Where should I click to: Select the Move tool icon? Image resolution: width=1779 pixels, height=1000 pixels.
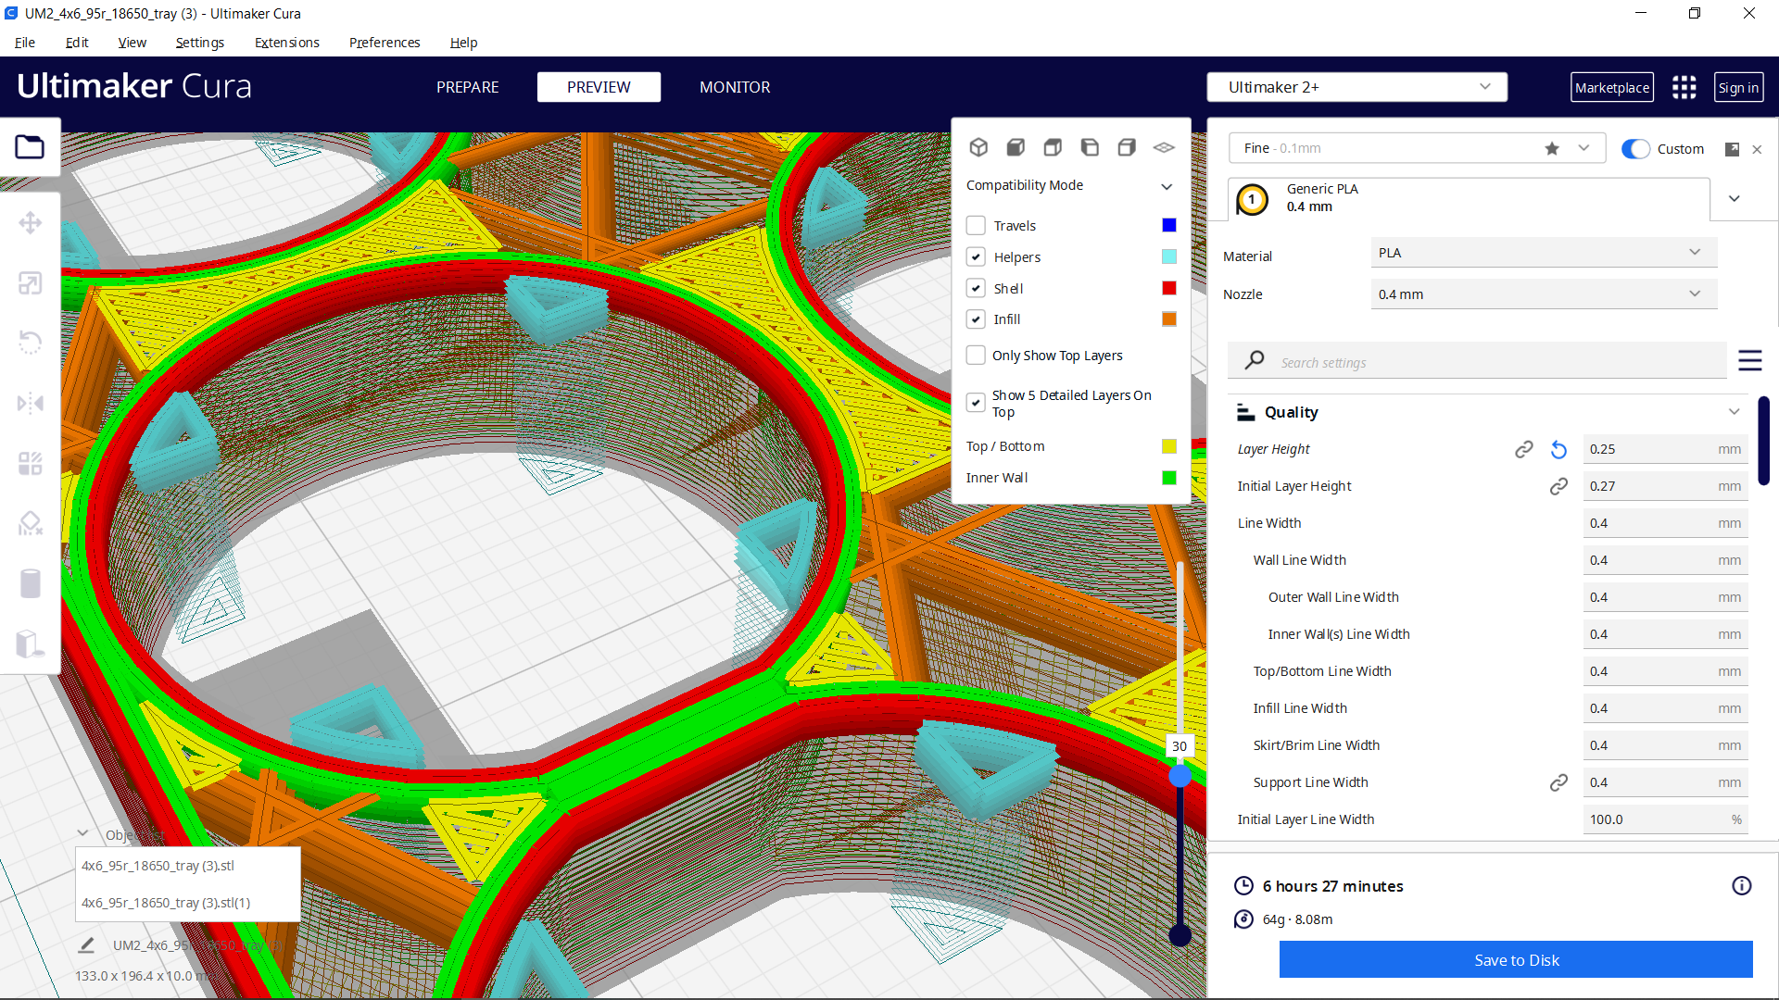click(30, 223)
